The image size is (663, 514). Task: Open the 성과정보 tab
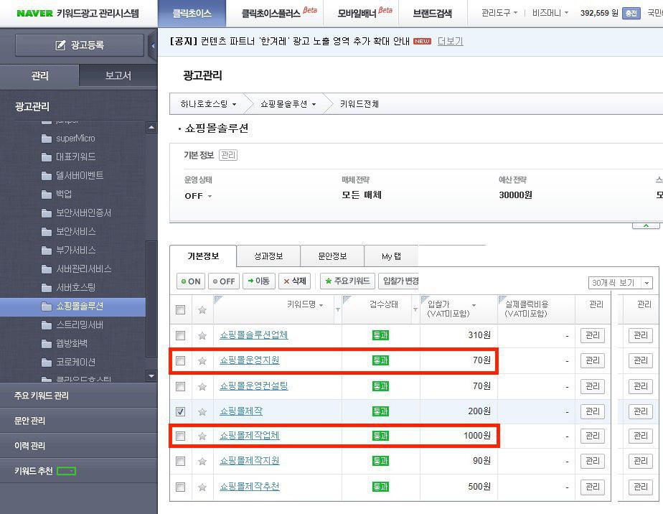coord(268,256)
